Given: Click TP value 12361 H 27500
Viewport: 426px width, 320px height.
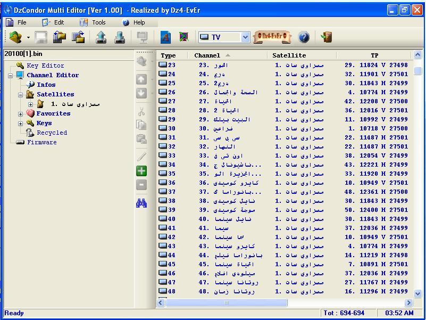Looking at the screenshot, I should click(383, 192).
